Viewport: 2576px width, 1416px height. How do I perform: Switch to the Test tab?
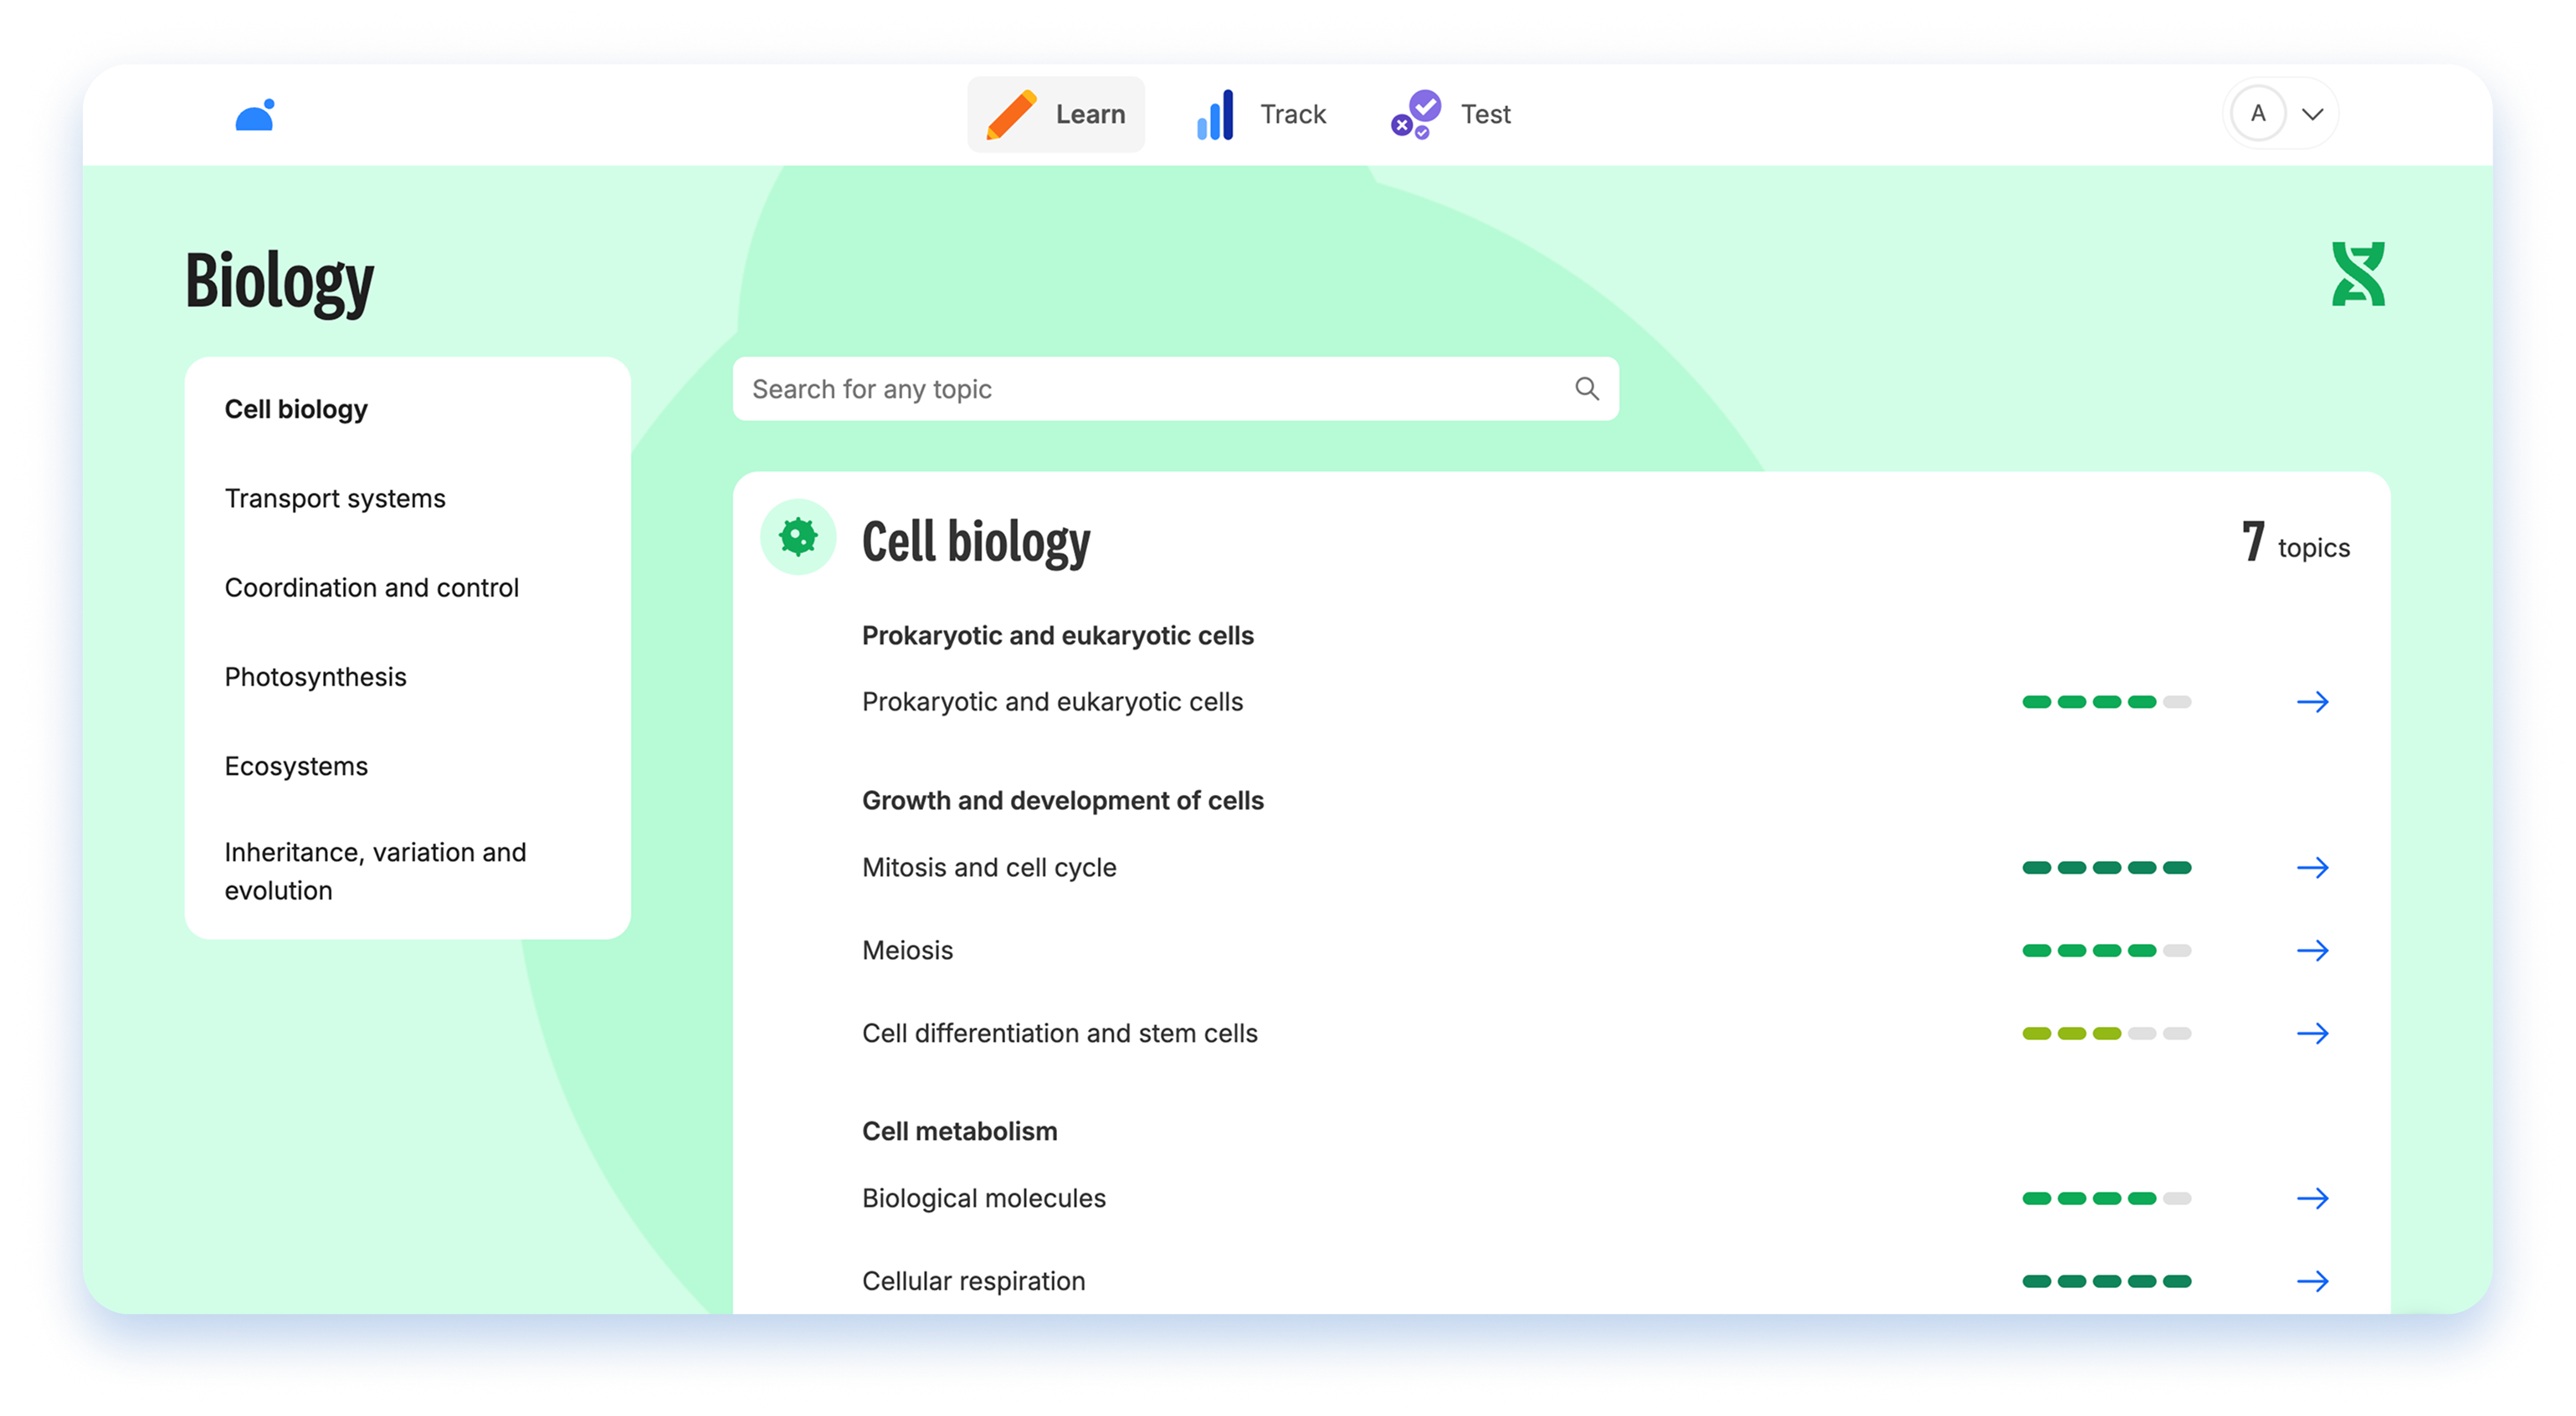[x=1451, y=114]
